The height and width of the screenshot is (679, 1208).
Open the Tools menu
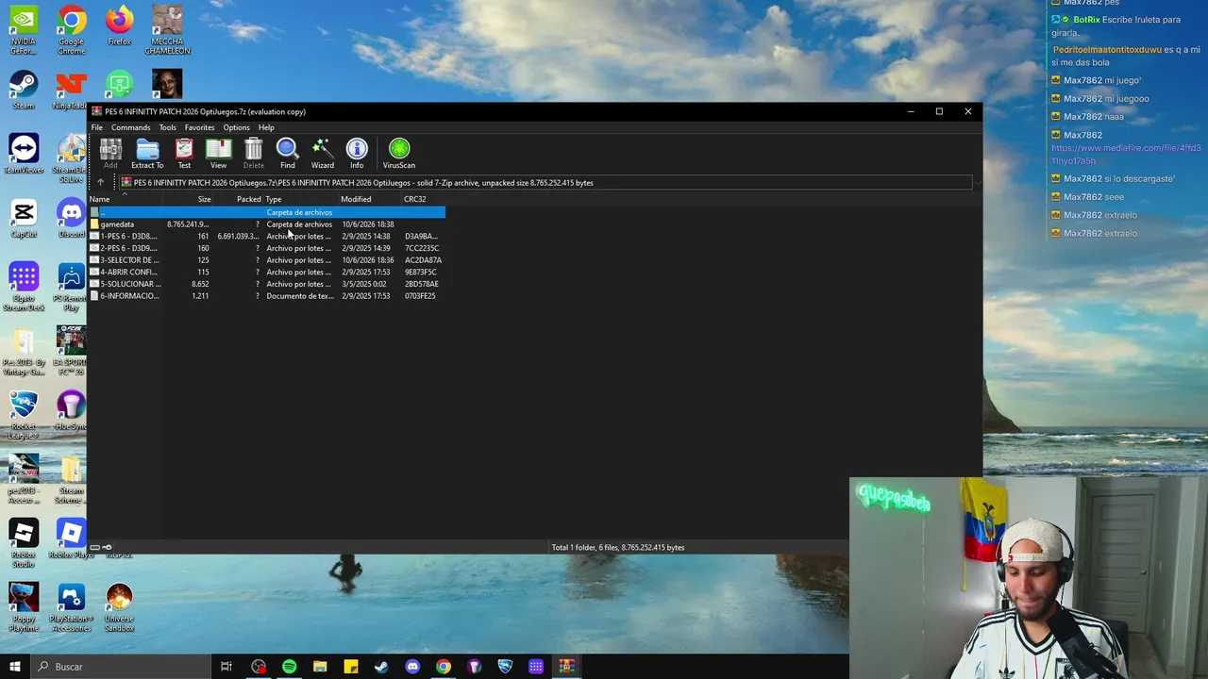(167, 127)
